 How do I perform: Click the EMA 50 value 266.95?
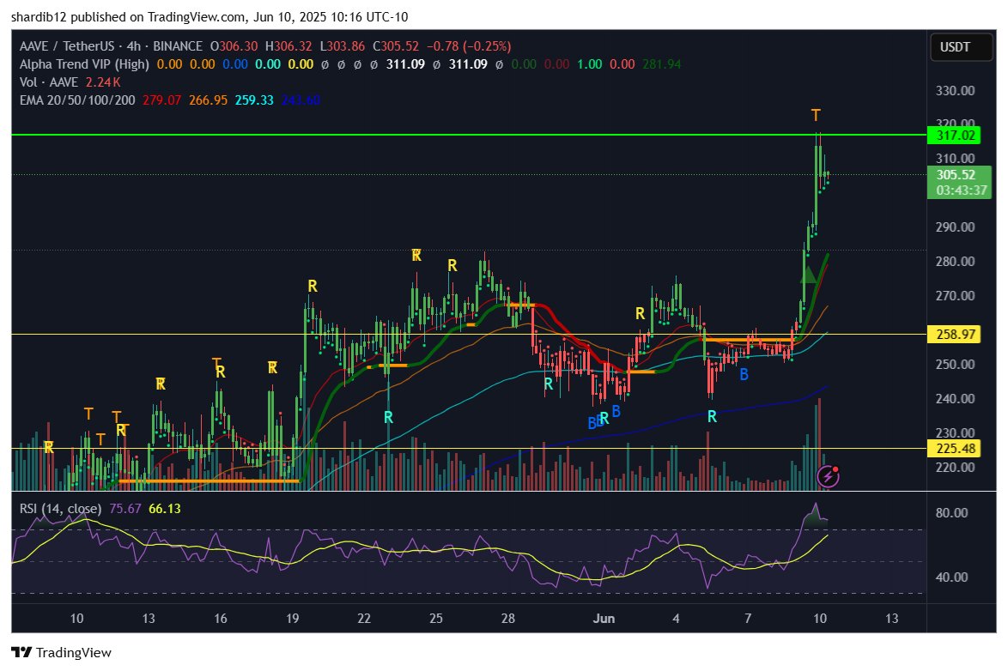tap(209, 100)
